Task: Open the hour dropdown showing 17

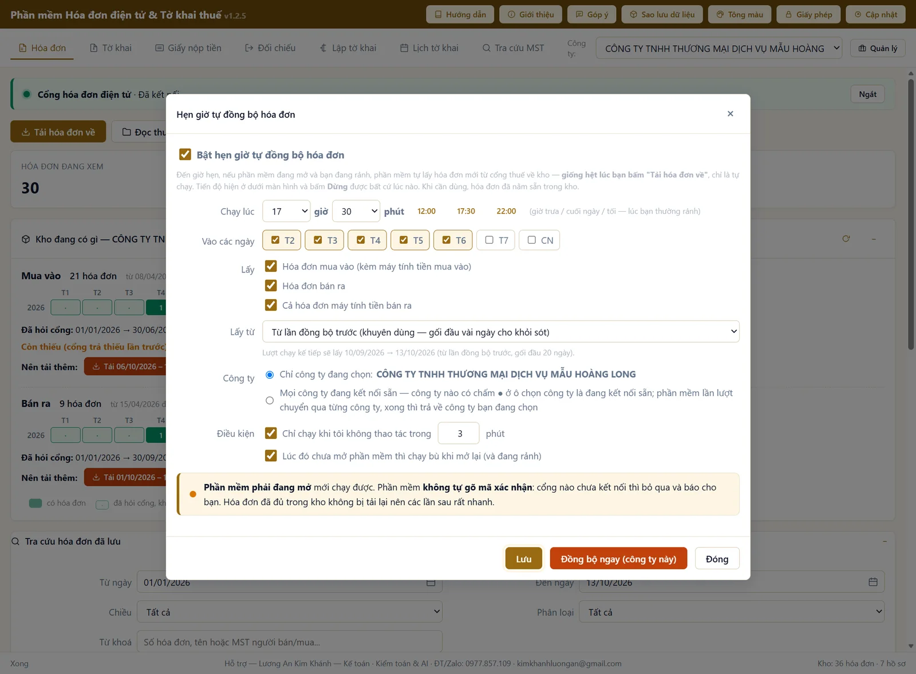Action: coord(286,211)
